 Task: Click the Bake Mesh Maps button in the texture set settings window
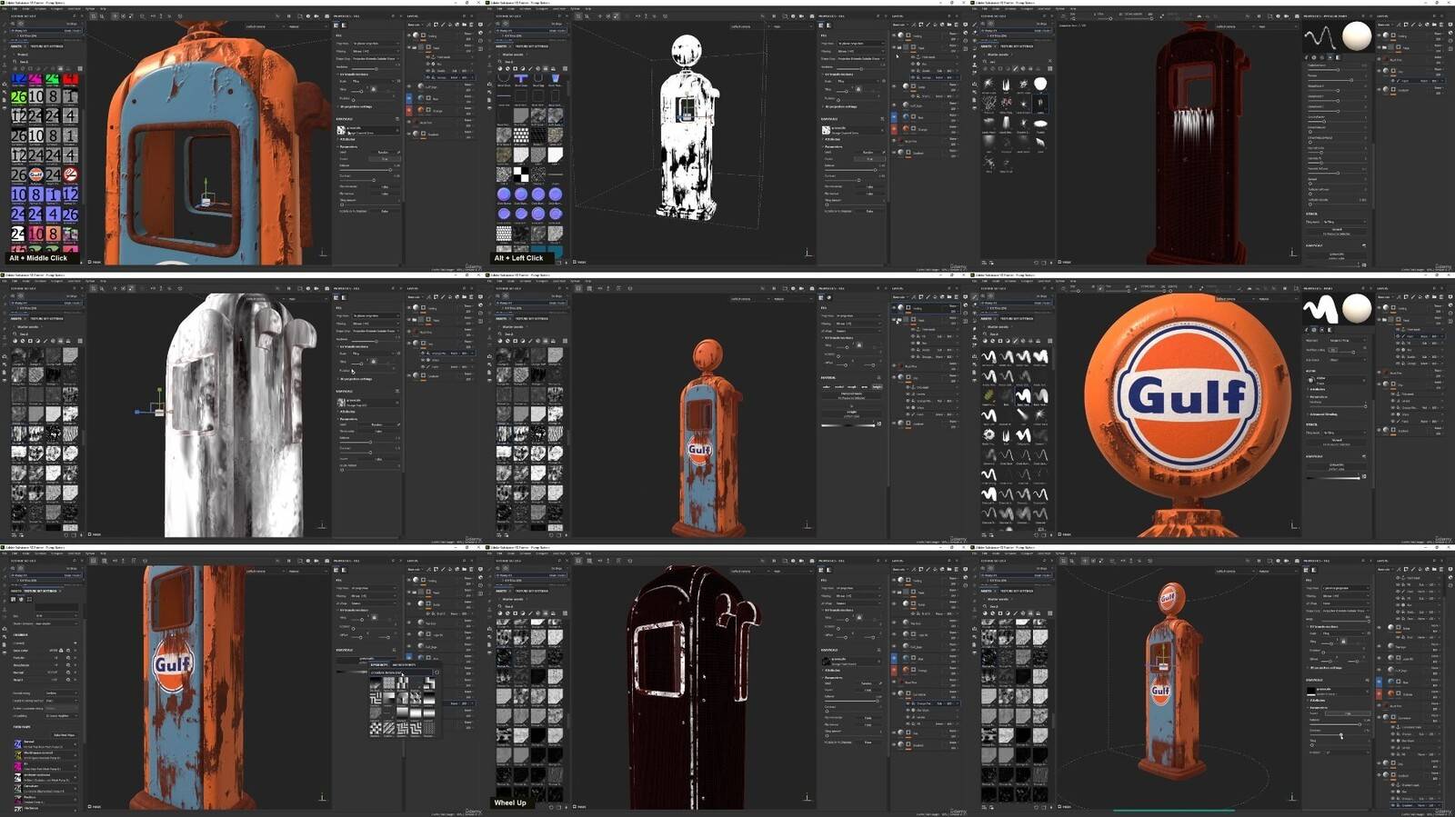[65, 735]
